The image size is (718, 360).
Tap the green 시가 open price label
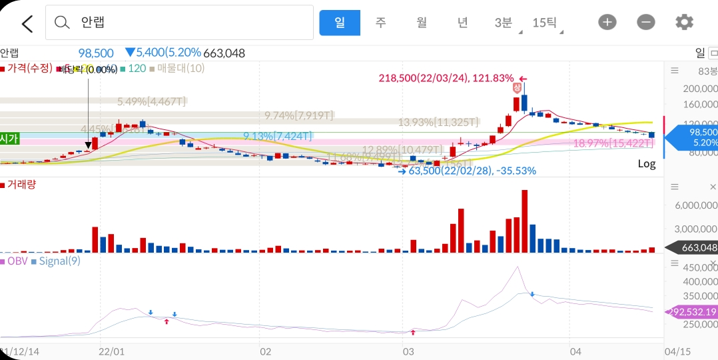click(9, 138)
